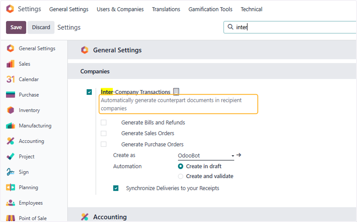Screen dimensions: 357x222
Task: Click the Settings breadcrumb title
Action: (69, 27)
